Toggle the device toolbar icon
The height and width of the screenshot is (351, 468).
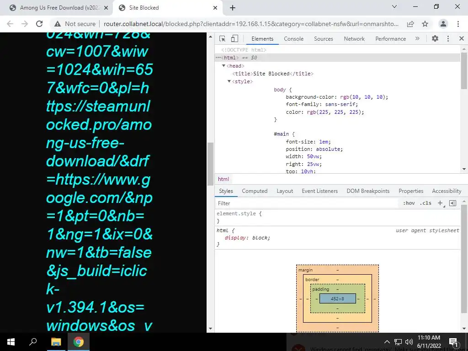(234, 38)
